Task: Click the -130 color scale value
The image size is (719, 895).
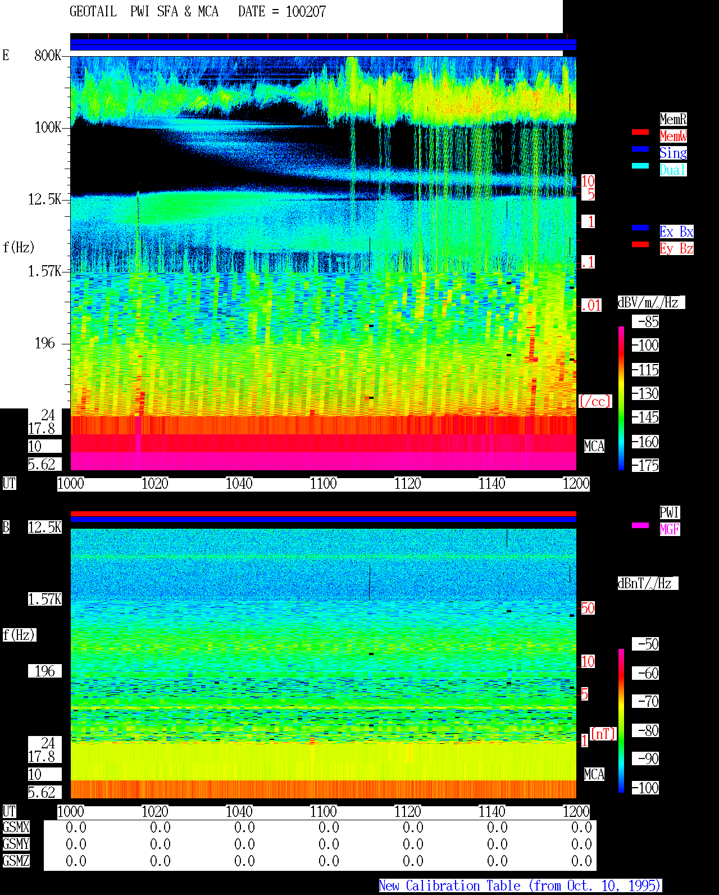Action: point(645,393)
